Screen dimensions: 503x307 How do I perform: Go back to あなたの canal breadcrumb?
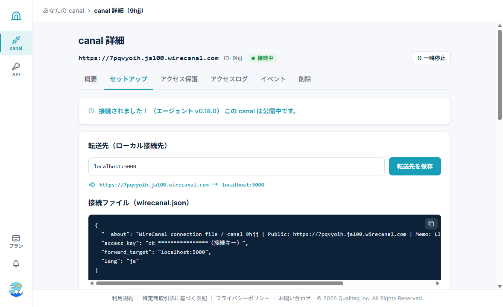click(64, 11)
